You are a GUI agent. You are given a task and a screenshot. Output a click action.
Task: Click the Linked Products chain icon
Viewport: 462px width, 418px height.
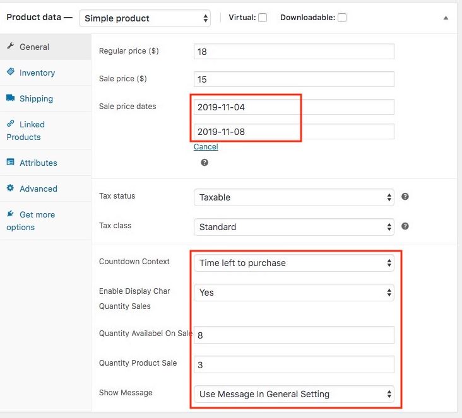coord(10,124)
